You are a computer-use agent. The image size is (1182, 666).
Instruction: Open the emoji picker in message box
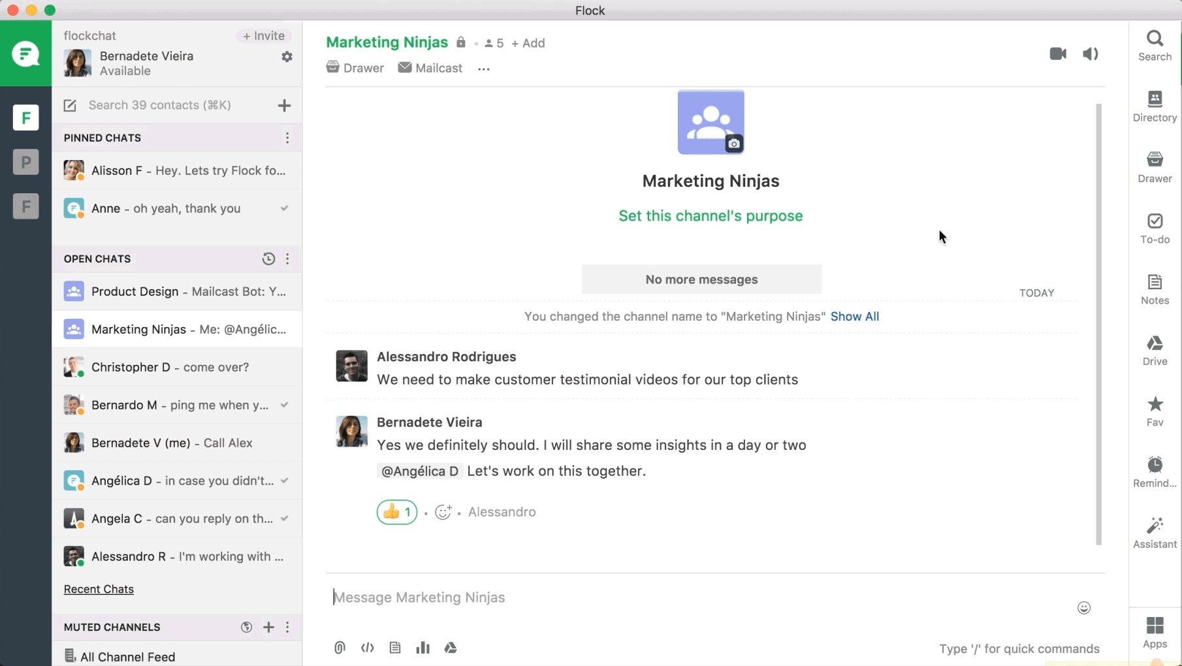pyautogui.click(x=1084, y=608)
